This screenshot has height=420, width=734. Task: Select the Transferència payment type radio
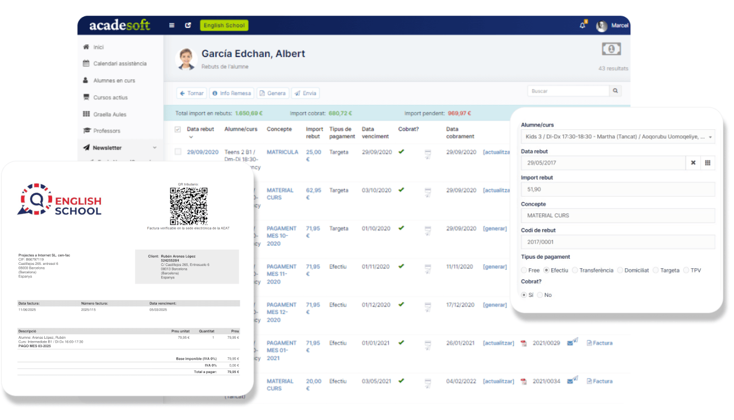click(x=575, y=270)
